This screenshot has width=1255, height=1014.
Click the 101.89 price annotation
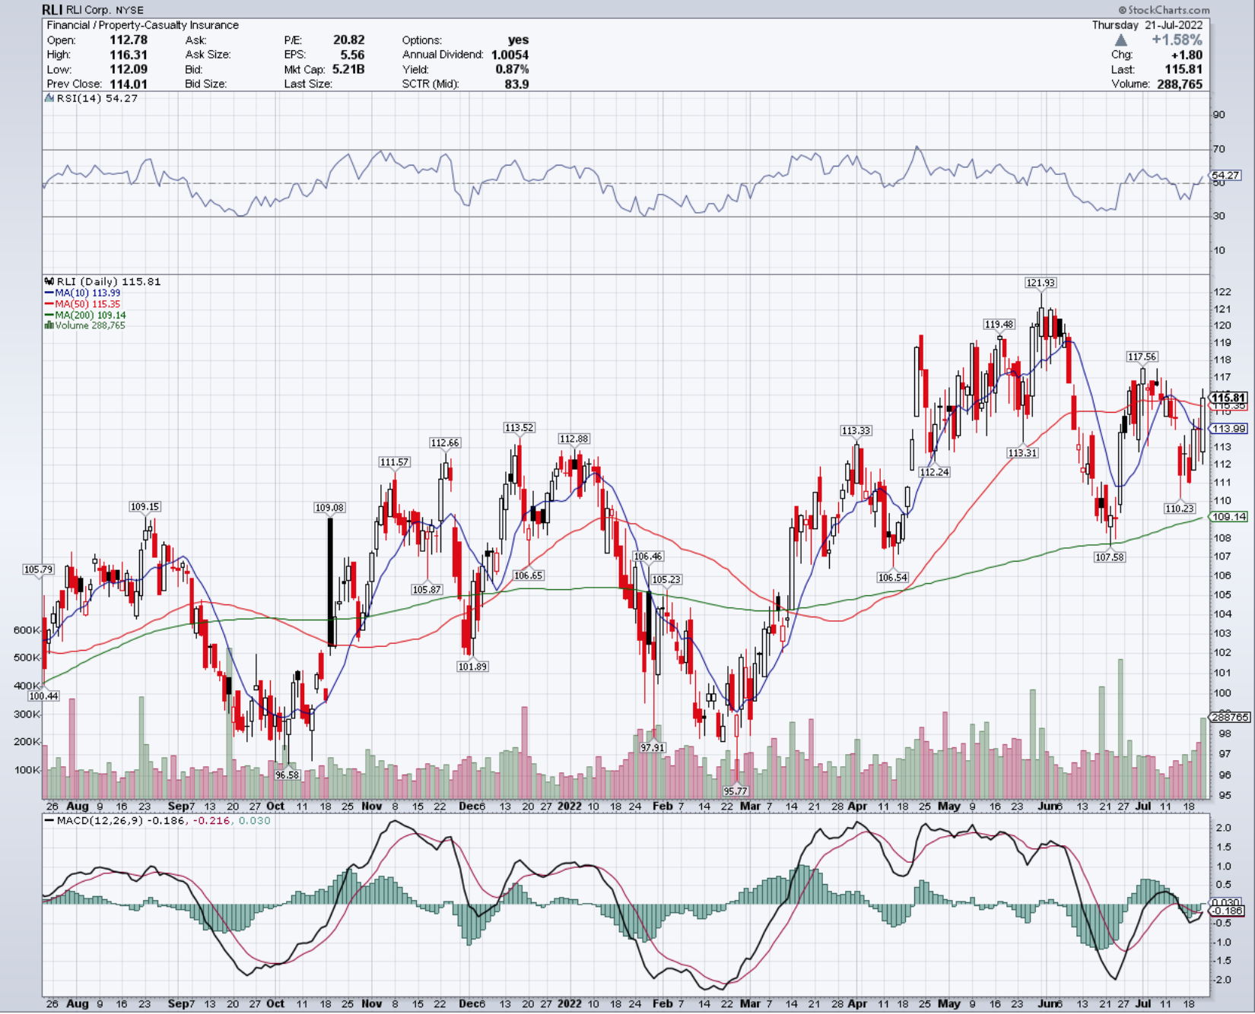pyautogui.click(x=472, y=667)
